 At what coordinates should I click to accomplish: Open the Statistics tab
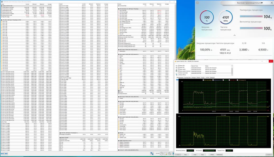pos(212,77)
